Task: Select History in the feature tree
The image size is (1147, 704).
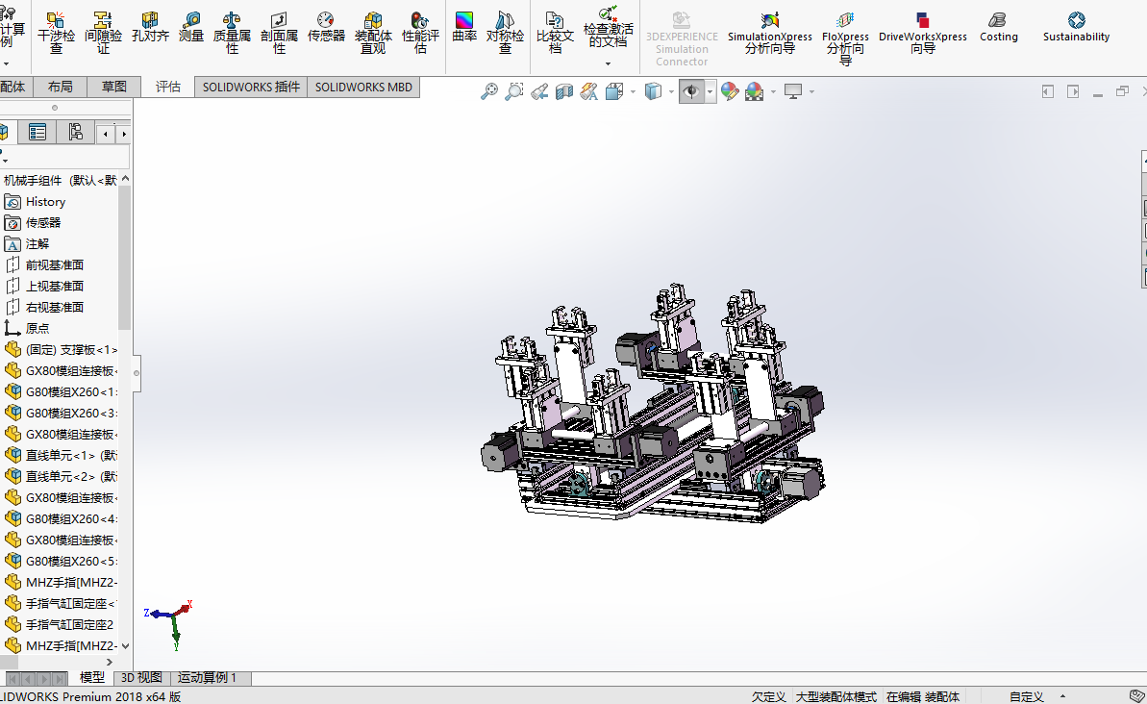Action: pyautogui.click(x=45, y=202)
